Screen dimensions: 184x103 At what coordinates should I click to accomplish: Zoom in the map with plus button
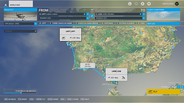[x=183, y=87]
